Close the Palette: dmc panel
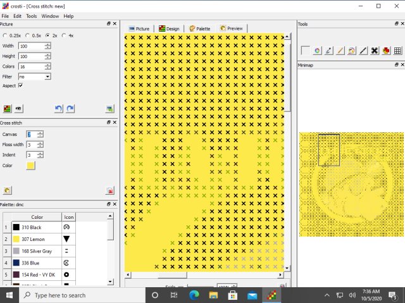Viewport: 405px width, 303px height. coord(115,204)
